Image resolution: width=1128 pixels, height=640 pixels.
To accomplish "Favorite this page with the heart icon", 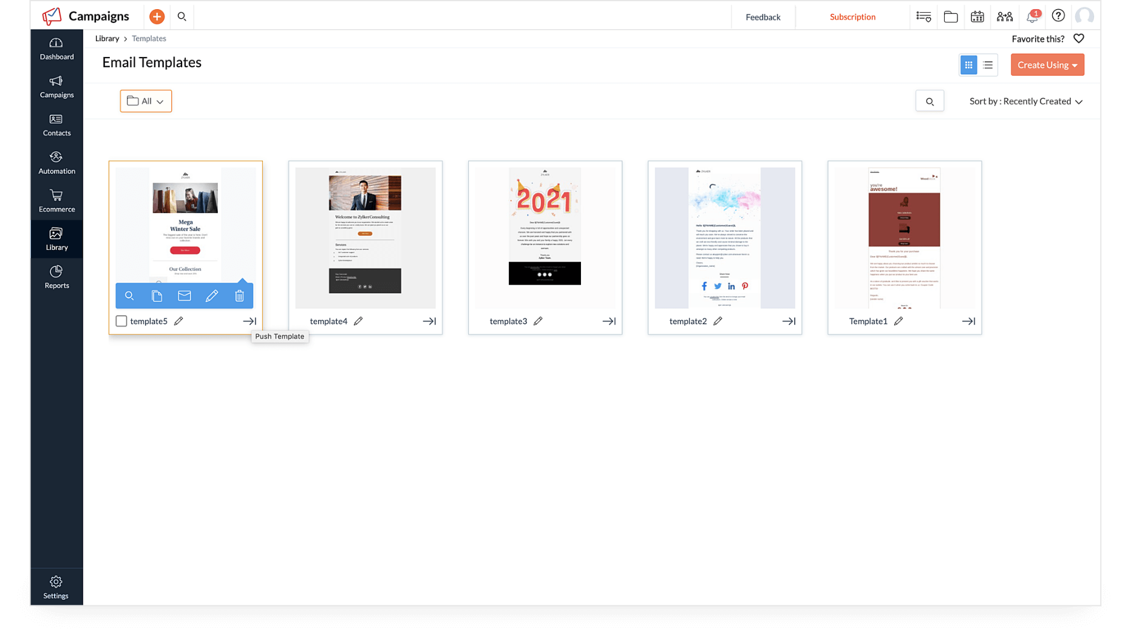I will (1079, 38).
